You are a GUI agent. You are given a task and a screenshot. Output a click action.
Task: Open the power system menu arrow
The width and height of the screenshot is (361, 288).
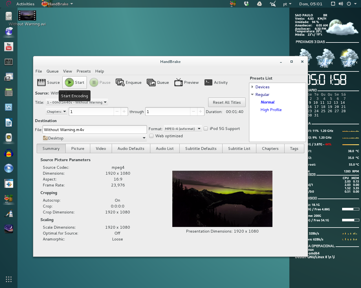[355, 4]
